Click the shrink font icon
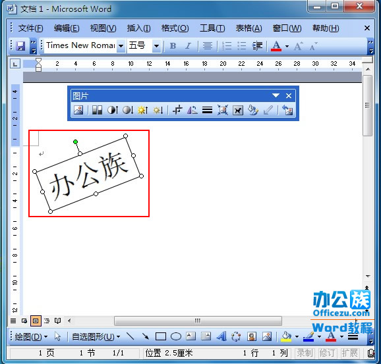The image size is (381, 364). 313,45
